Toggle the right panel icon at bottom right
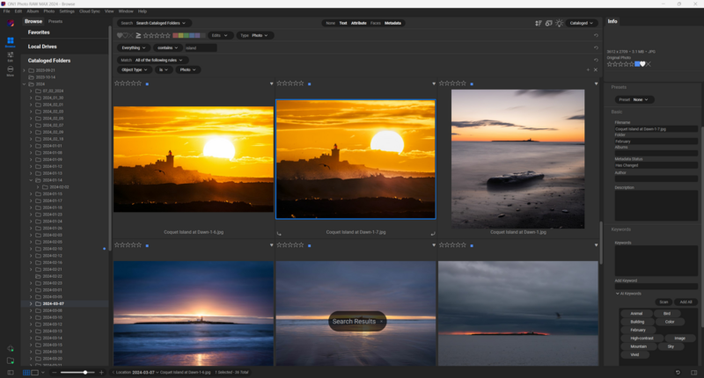The image size is (704, 378). point(693,372)
